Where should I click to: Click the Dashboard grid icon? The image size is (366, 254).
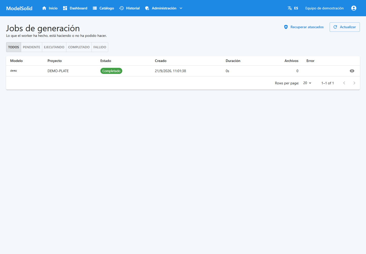tap(65, 8)
